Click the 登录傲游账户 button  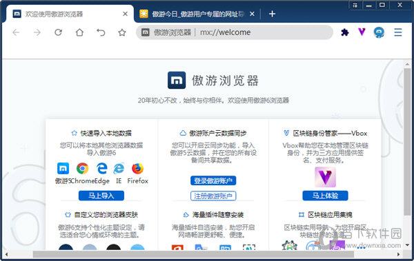(x=213, y=180)
